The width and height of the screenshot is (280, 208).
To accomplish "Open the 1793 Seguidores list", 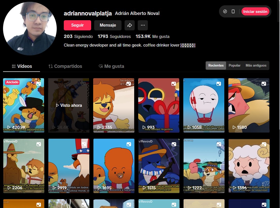I will [114, 36].
